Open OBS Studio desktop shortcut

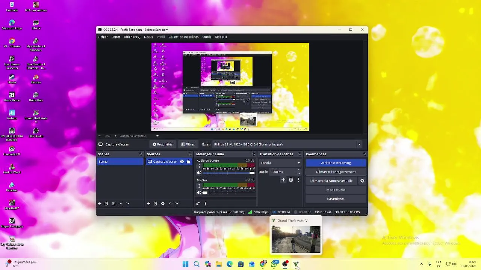click(36, 132)
